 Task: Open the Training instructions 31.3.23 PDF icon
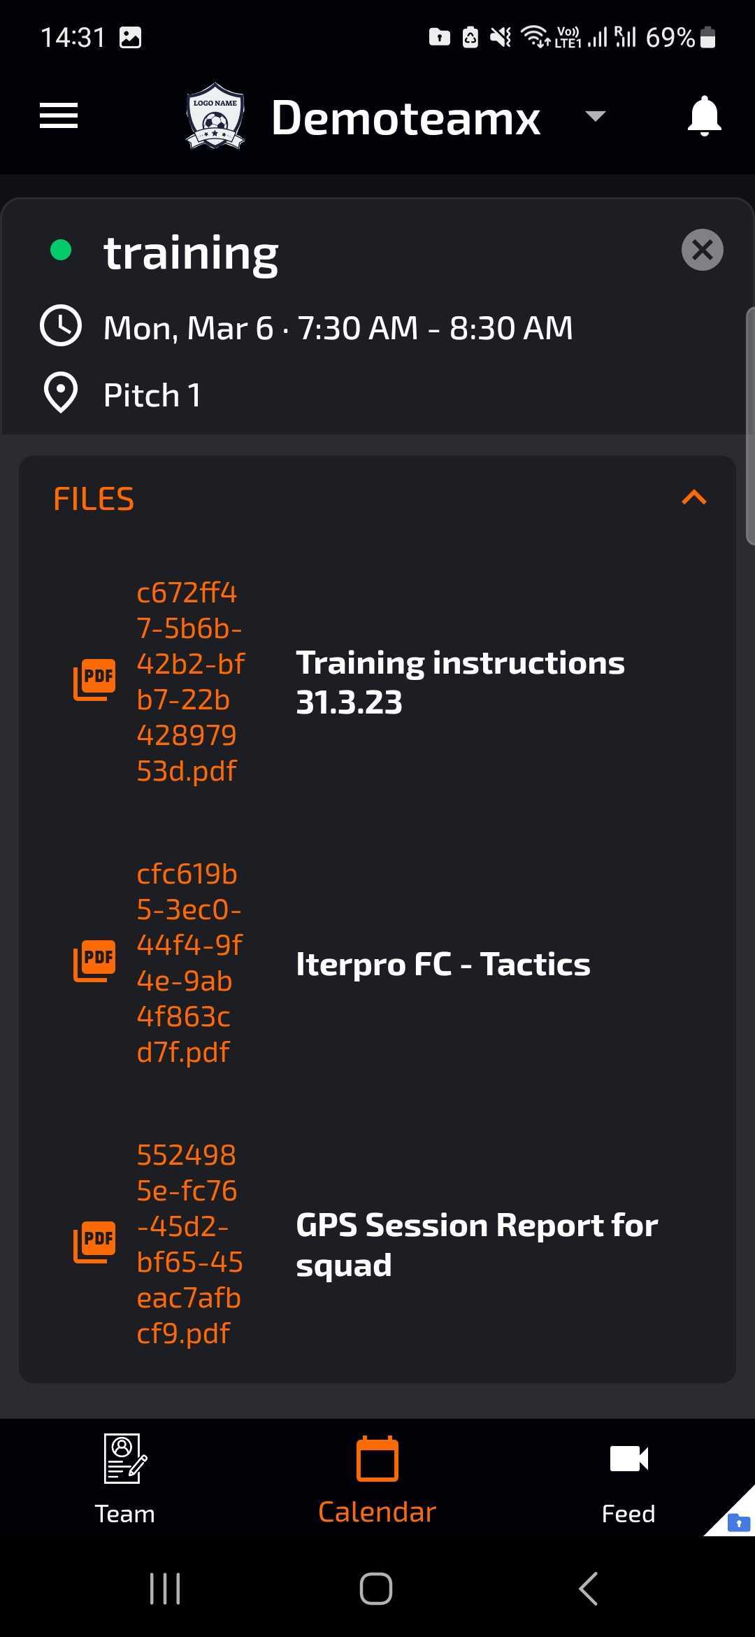point(94,680)
